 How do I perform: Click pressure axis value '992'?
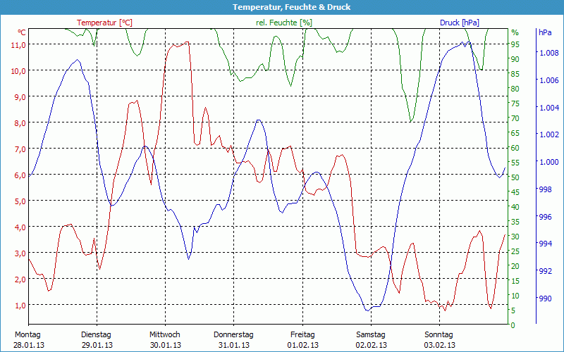click(x=545, y=271)
